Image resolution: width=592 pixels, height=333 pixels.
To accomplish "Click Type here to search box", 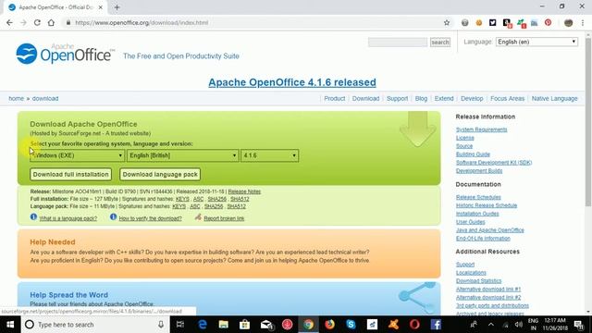I will [94, 325].
